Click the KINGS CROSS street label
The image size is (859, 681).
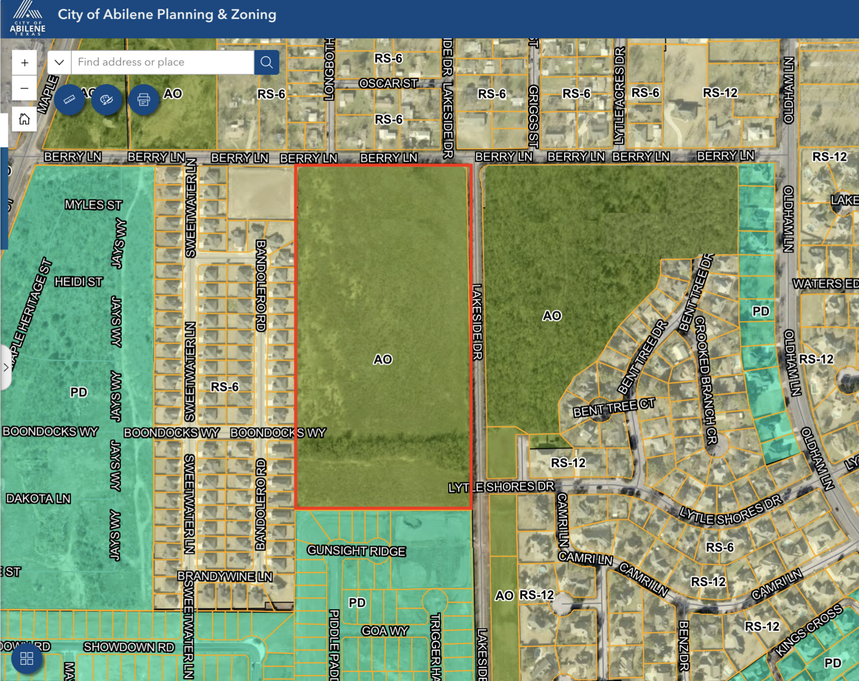808,630
